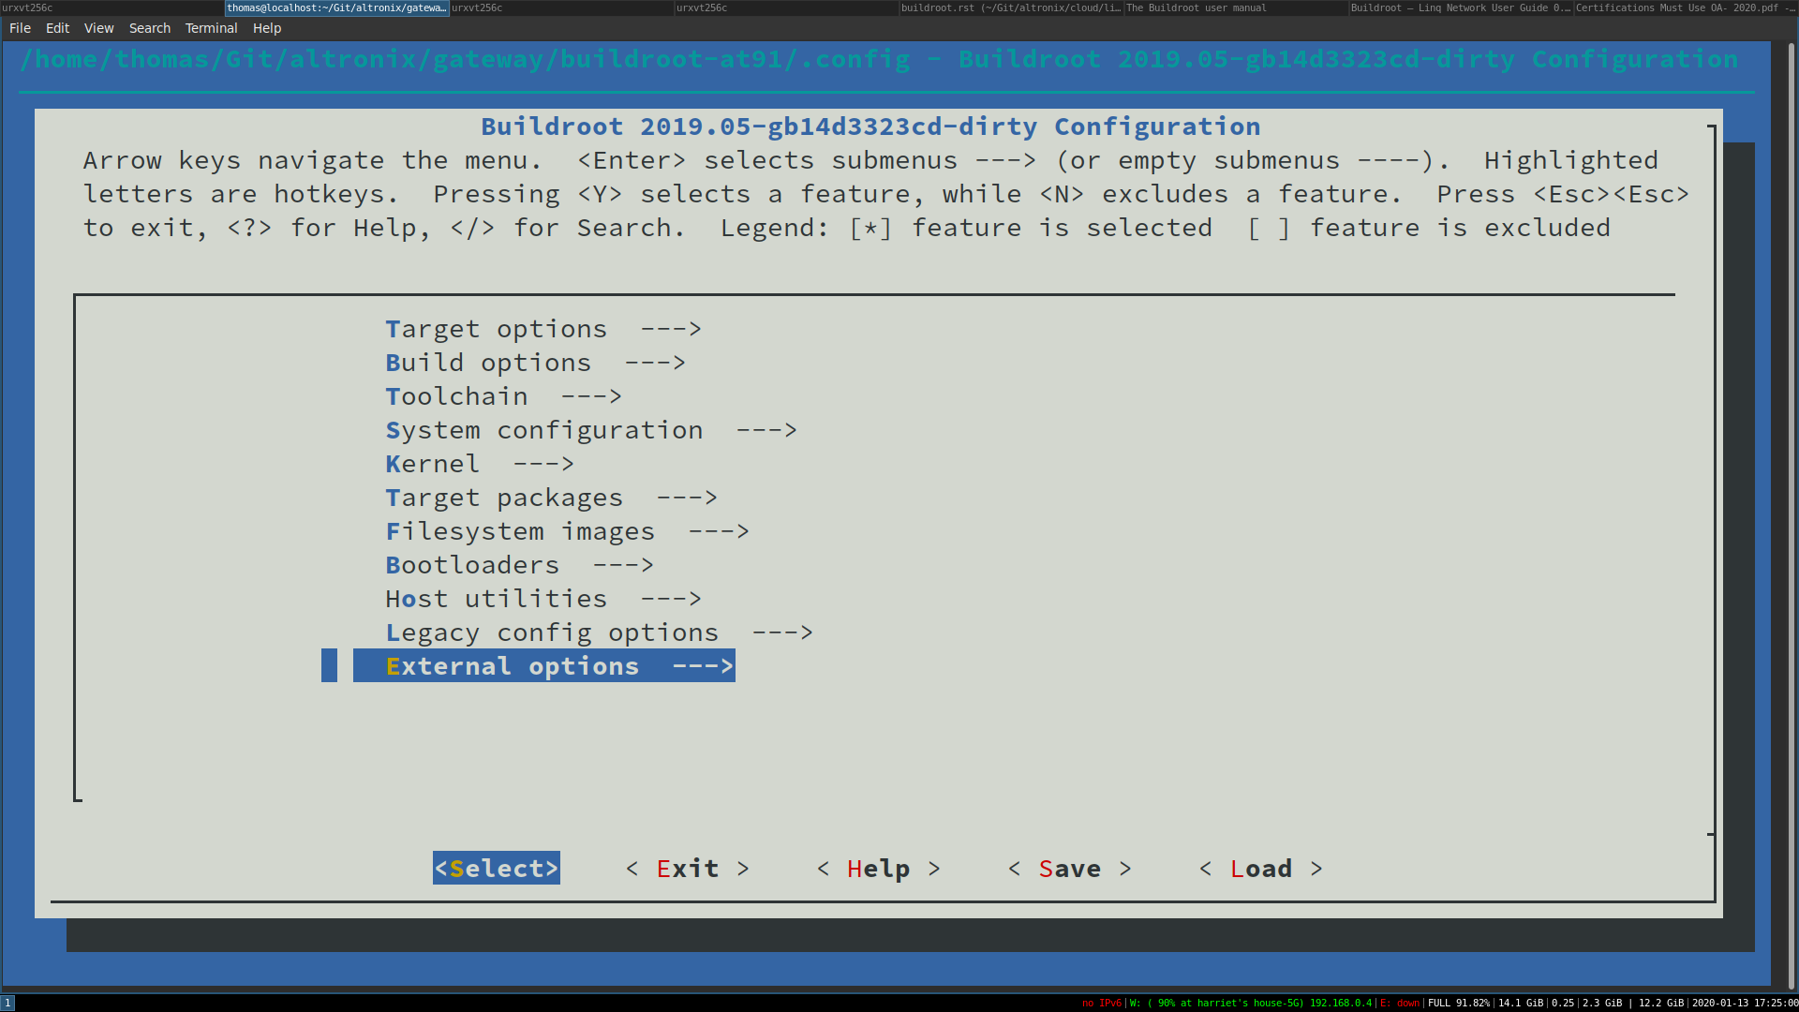Open the Save dialog
Image resolution: width=1799 pixels, height=1012 pixels.
pos(1069,868)
